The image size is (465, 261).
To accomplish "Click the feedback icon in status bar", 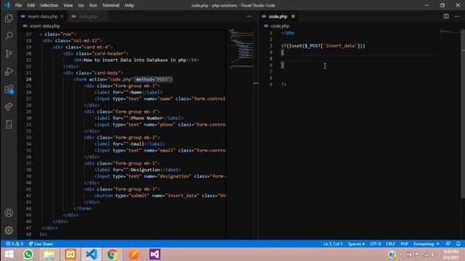I will (448, 244).
